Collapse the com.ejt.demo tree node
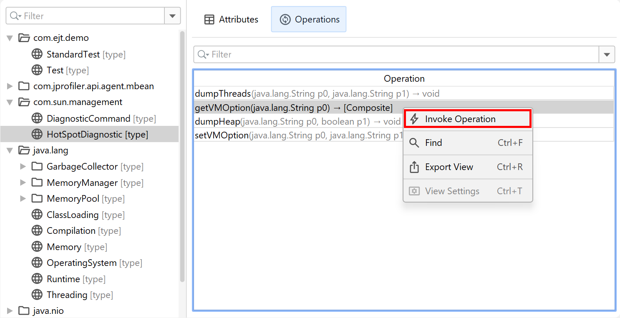 pyautogui.click(x=10, y=38)
